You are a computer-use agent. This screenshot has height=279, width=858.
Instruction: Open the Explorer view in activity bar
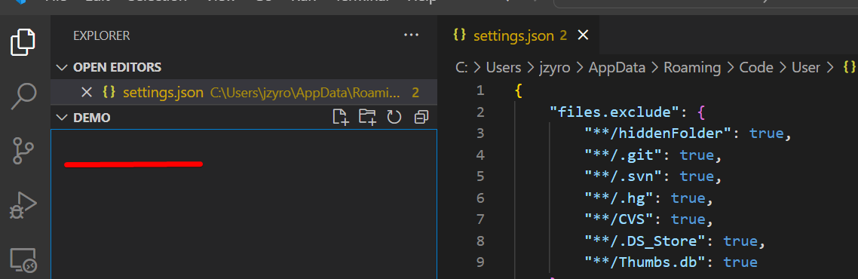tap(23, 42)
